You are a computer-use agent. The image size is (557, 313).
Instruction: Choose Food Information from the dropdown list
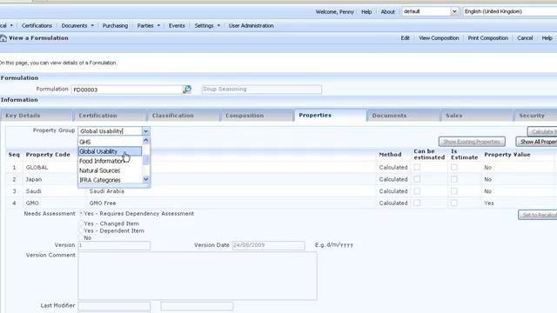(111, 161)
